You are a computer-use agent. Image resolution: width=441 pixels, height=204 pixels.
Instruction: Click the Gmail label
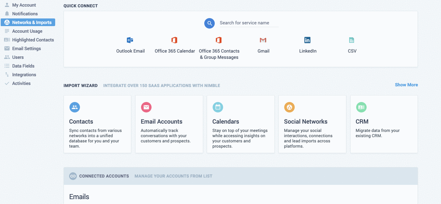tap(264, 51)
